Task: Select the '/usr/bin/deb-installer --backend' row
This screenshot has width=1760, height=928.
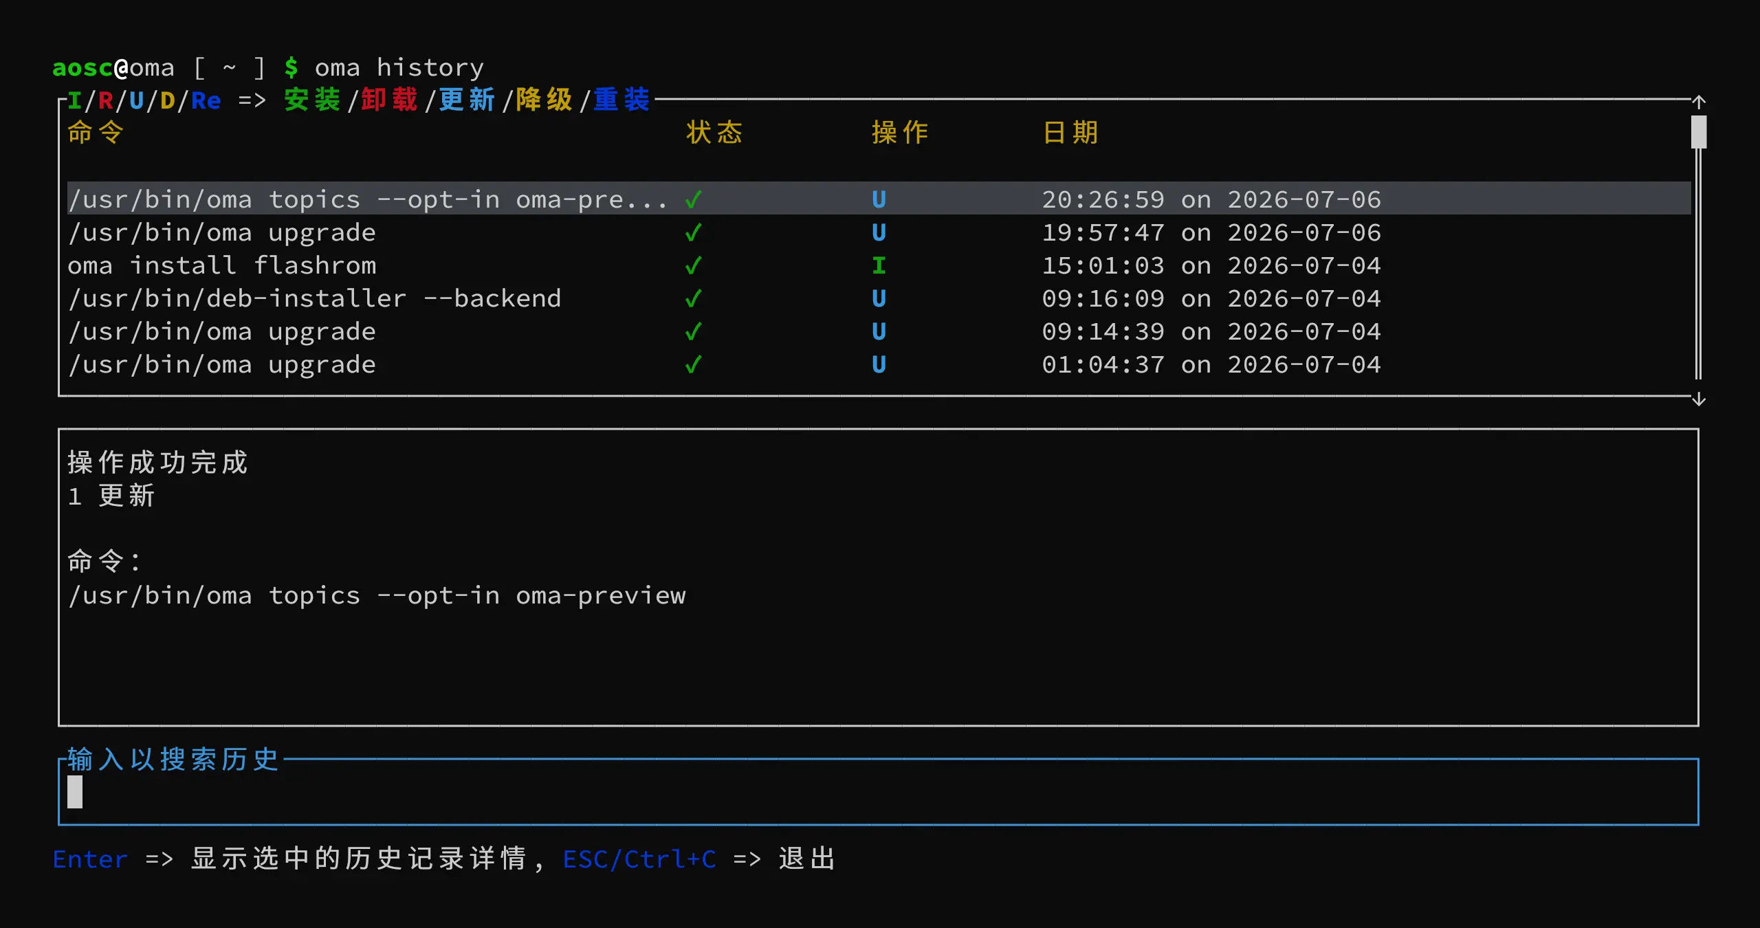Action: pyautogui.click(x=879, y=298)
